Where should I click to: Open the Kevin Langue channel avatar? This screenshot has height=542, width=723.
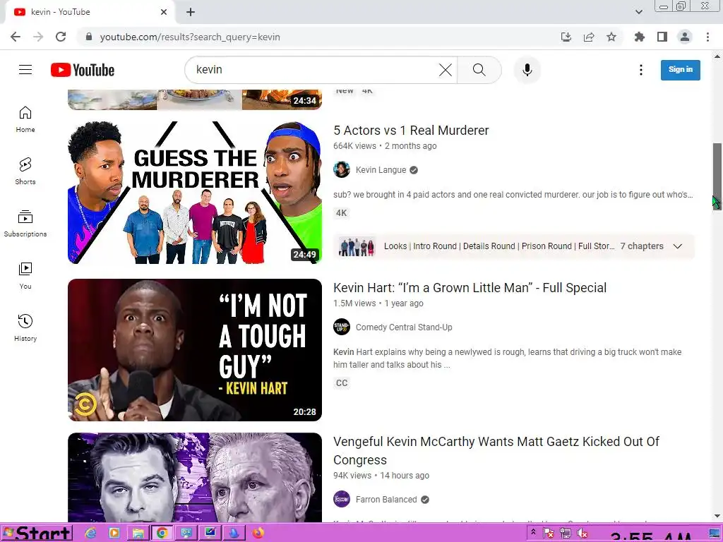[342, 169]
